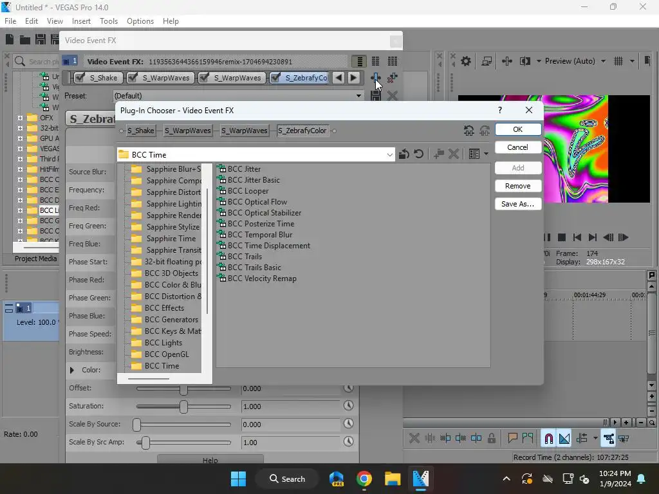Click the Views list icon in Plug-In Chooser
This screenshot has width=659, height=494.
coord(474,154)
